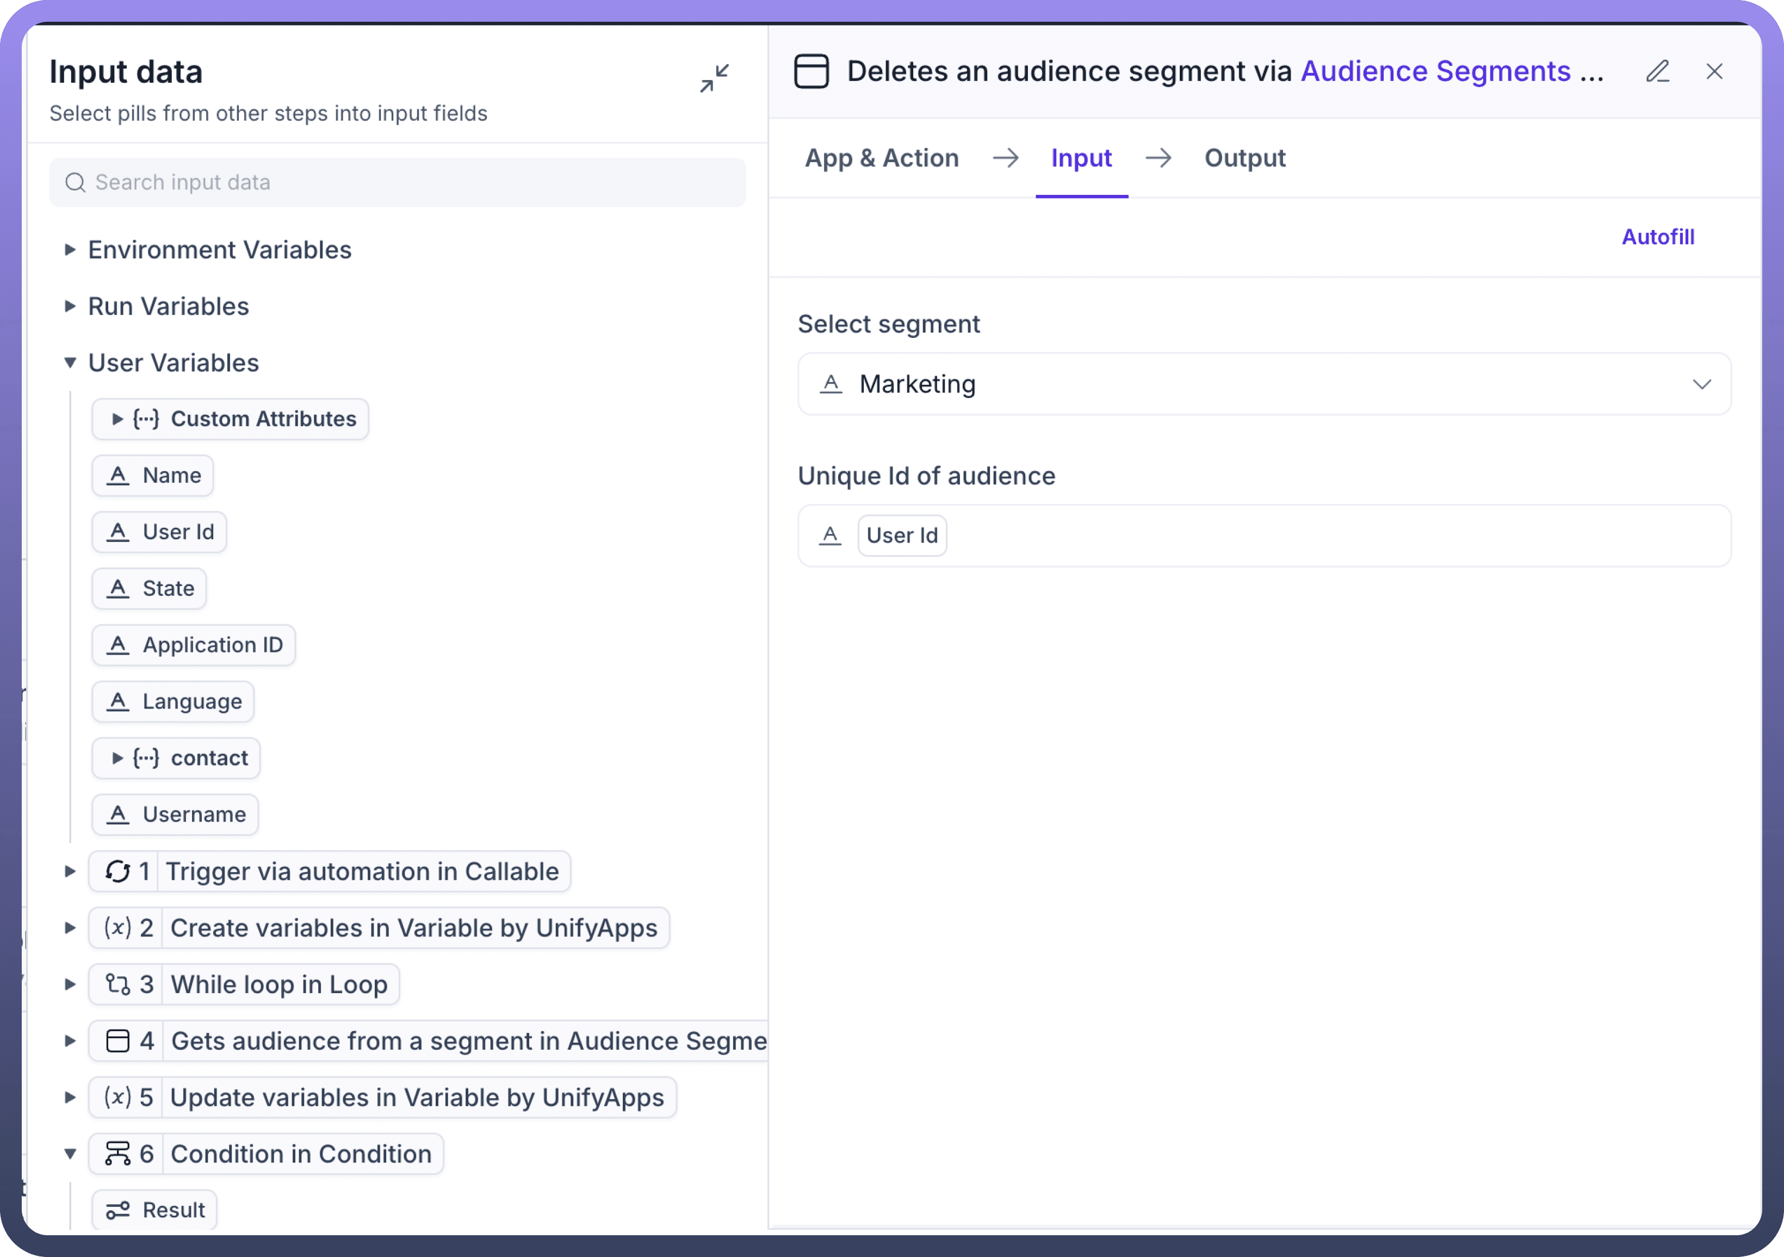
Task: Expand the Custom Attributes object pill
Action: coord(117,419)
